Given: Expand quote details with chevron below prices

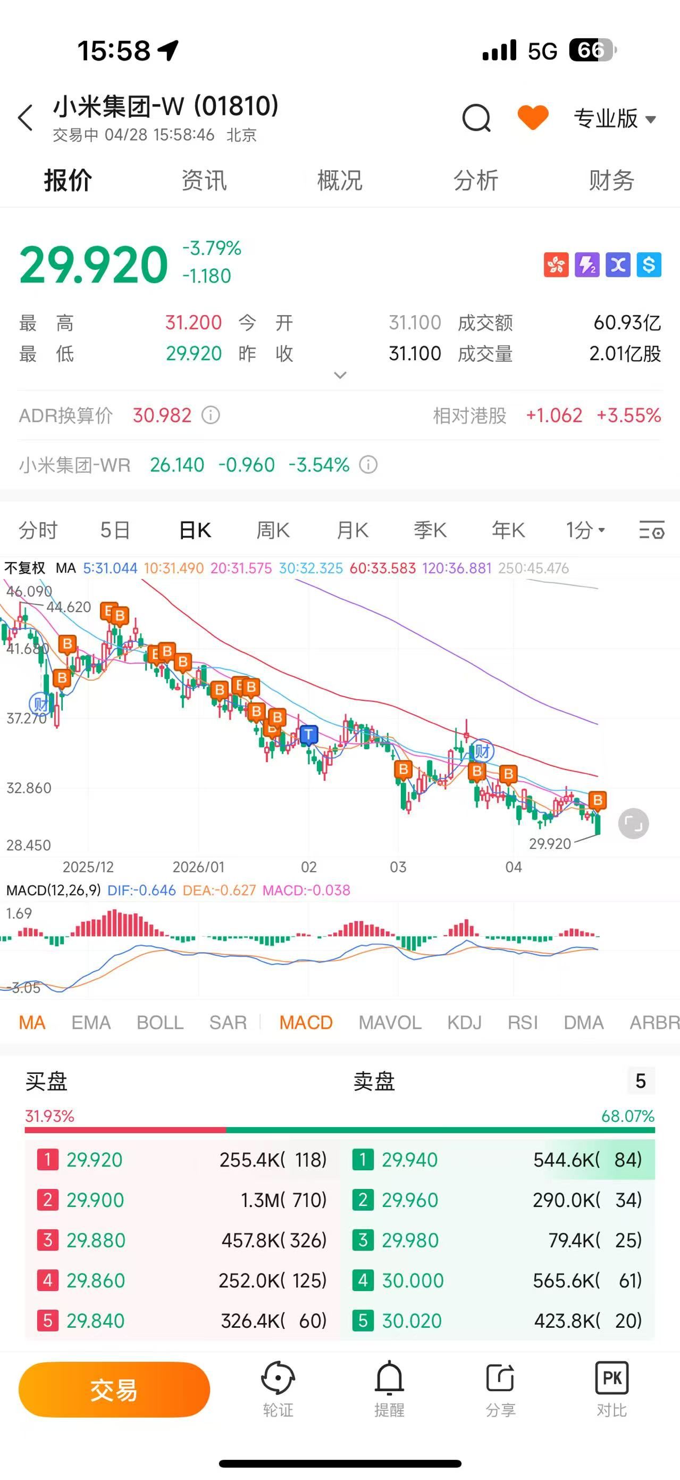Looking at the screenshot, I should [x=340, y=375].
